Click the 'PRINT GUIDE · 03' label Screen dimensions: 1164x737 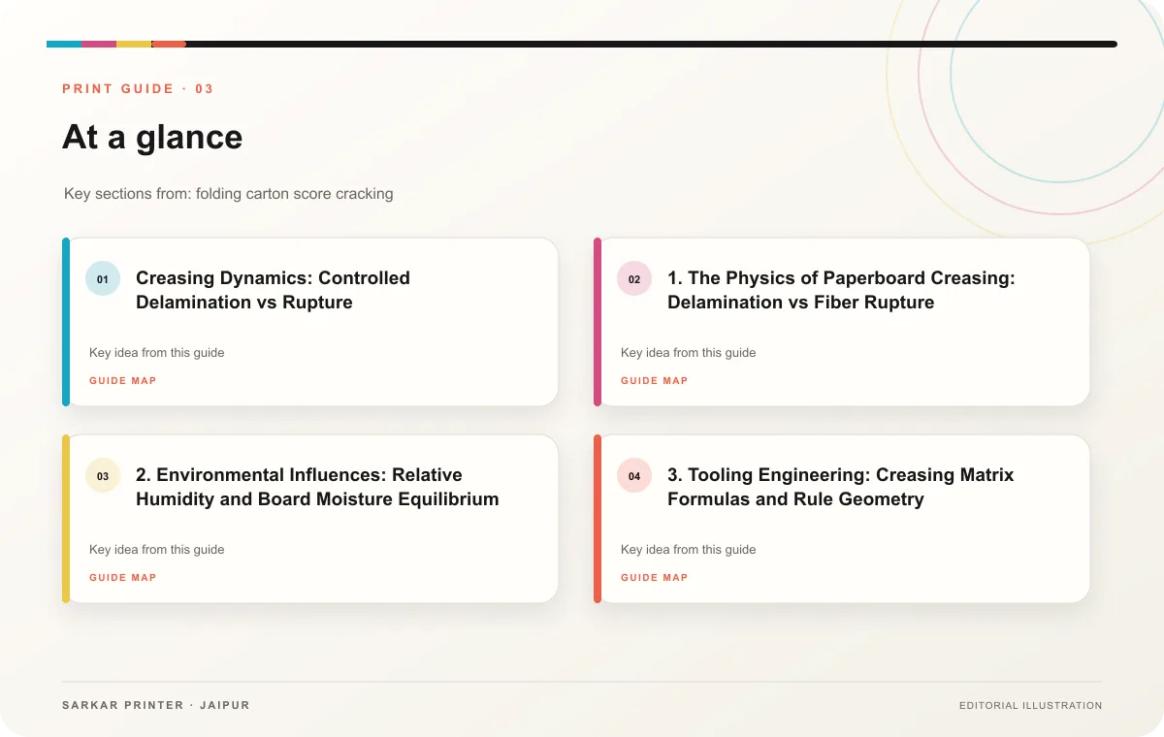pos(138,89)
